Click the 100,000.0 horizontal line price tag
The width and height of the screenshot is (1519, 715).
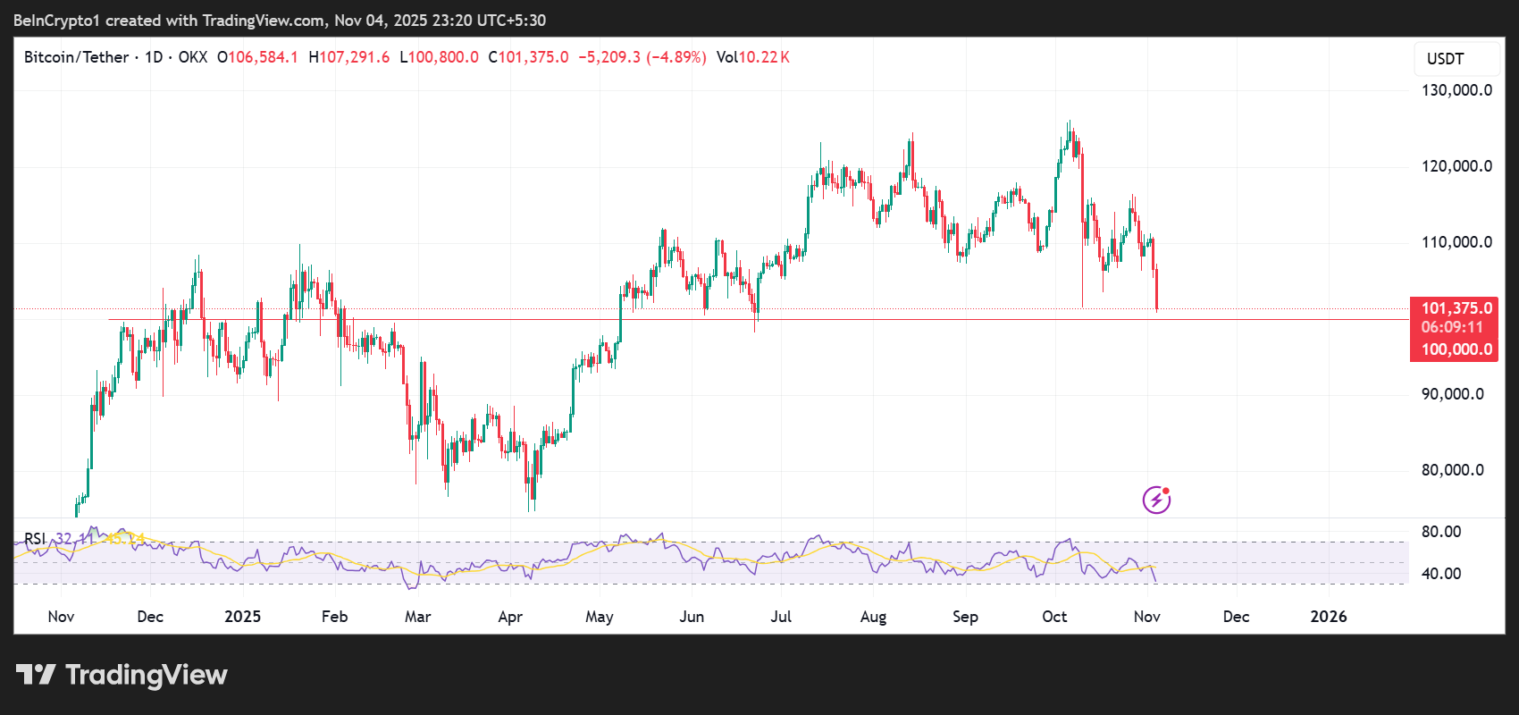(1456, 349)
